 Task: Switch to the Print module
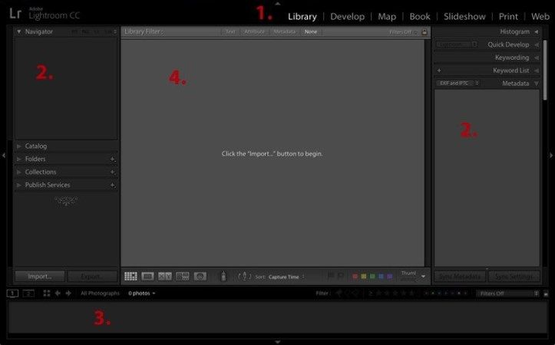[508, 17]
